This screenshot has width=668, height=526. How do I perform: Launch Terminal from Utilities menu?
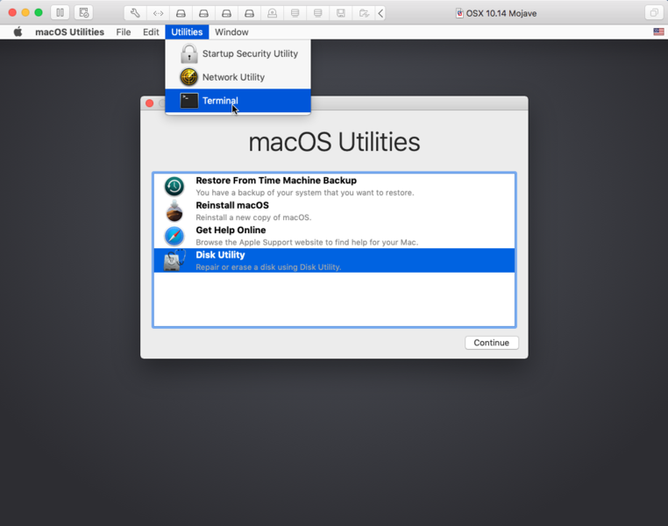pyautogui.click(x=238, y=101)
